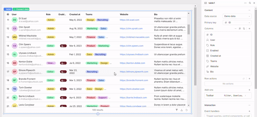
Task: Select the User column in Columns list
Action: pos(228,40)
